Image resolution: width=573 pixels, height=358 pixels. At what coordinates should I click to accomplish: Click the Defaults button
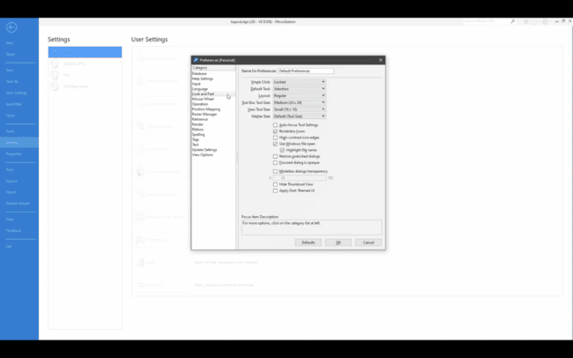click(308, 242)
